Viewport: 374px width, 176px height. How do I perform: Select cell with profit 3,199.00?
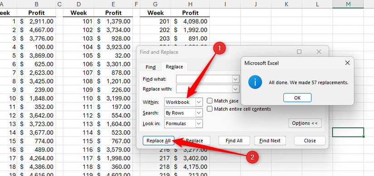[x=113, y=98]
